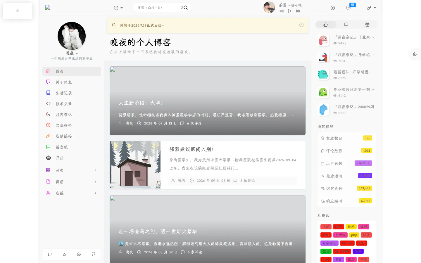Click 开往 travel link

72,158
